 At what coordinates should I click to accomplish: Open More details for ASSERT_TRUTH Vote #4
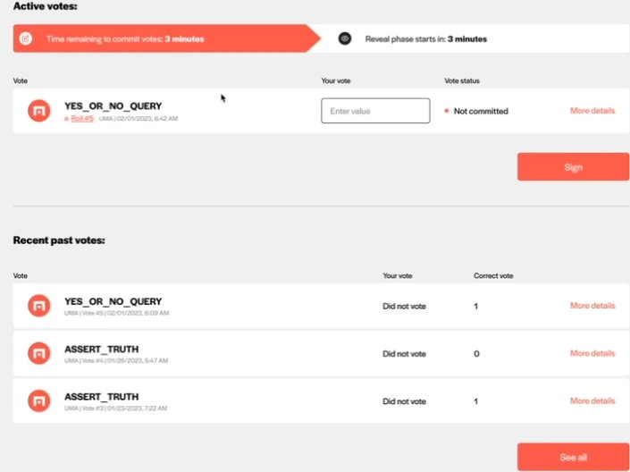click(592, 353)
